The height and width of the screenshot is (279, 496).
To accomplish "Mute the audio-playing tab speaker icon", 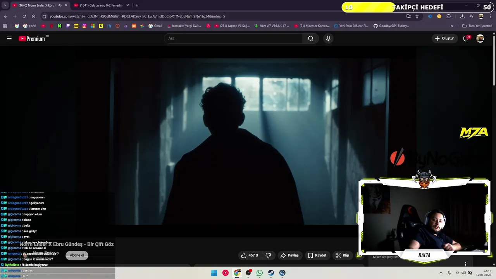I will (60, 5).
